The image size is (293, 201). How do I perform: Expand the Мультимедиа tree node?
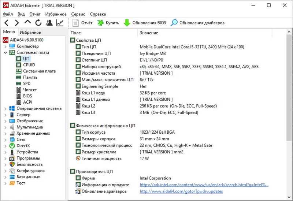(5, 127)
